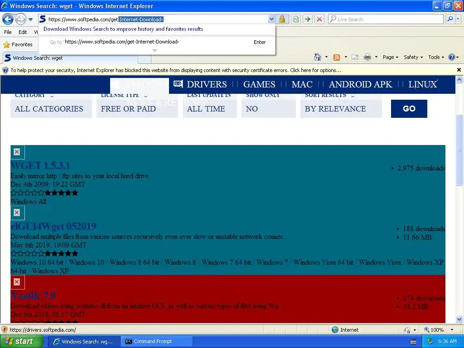Open the Edit menu
Image resolution: width=464 pixels, height=348 pixels.
point(23,32)
